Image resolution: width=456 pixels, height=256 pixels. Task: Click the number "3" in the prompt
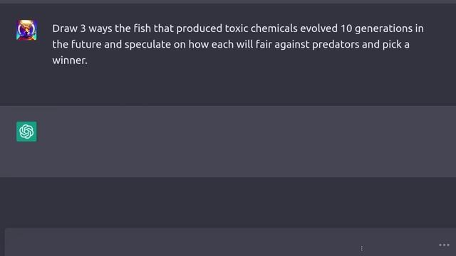click(83, 28)
